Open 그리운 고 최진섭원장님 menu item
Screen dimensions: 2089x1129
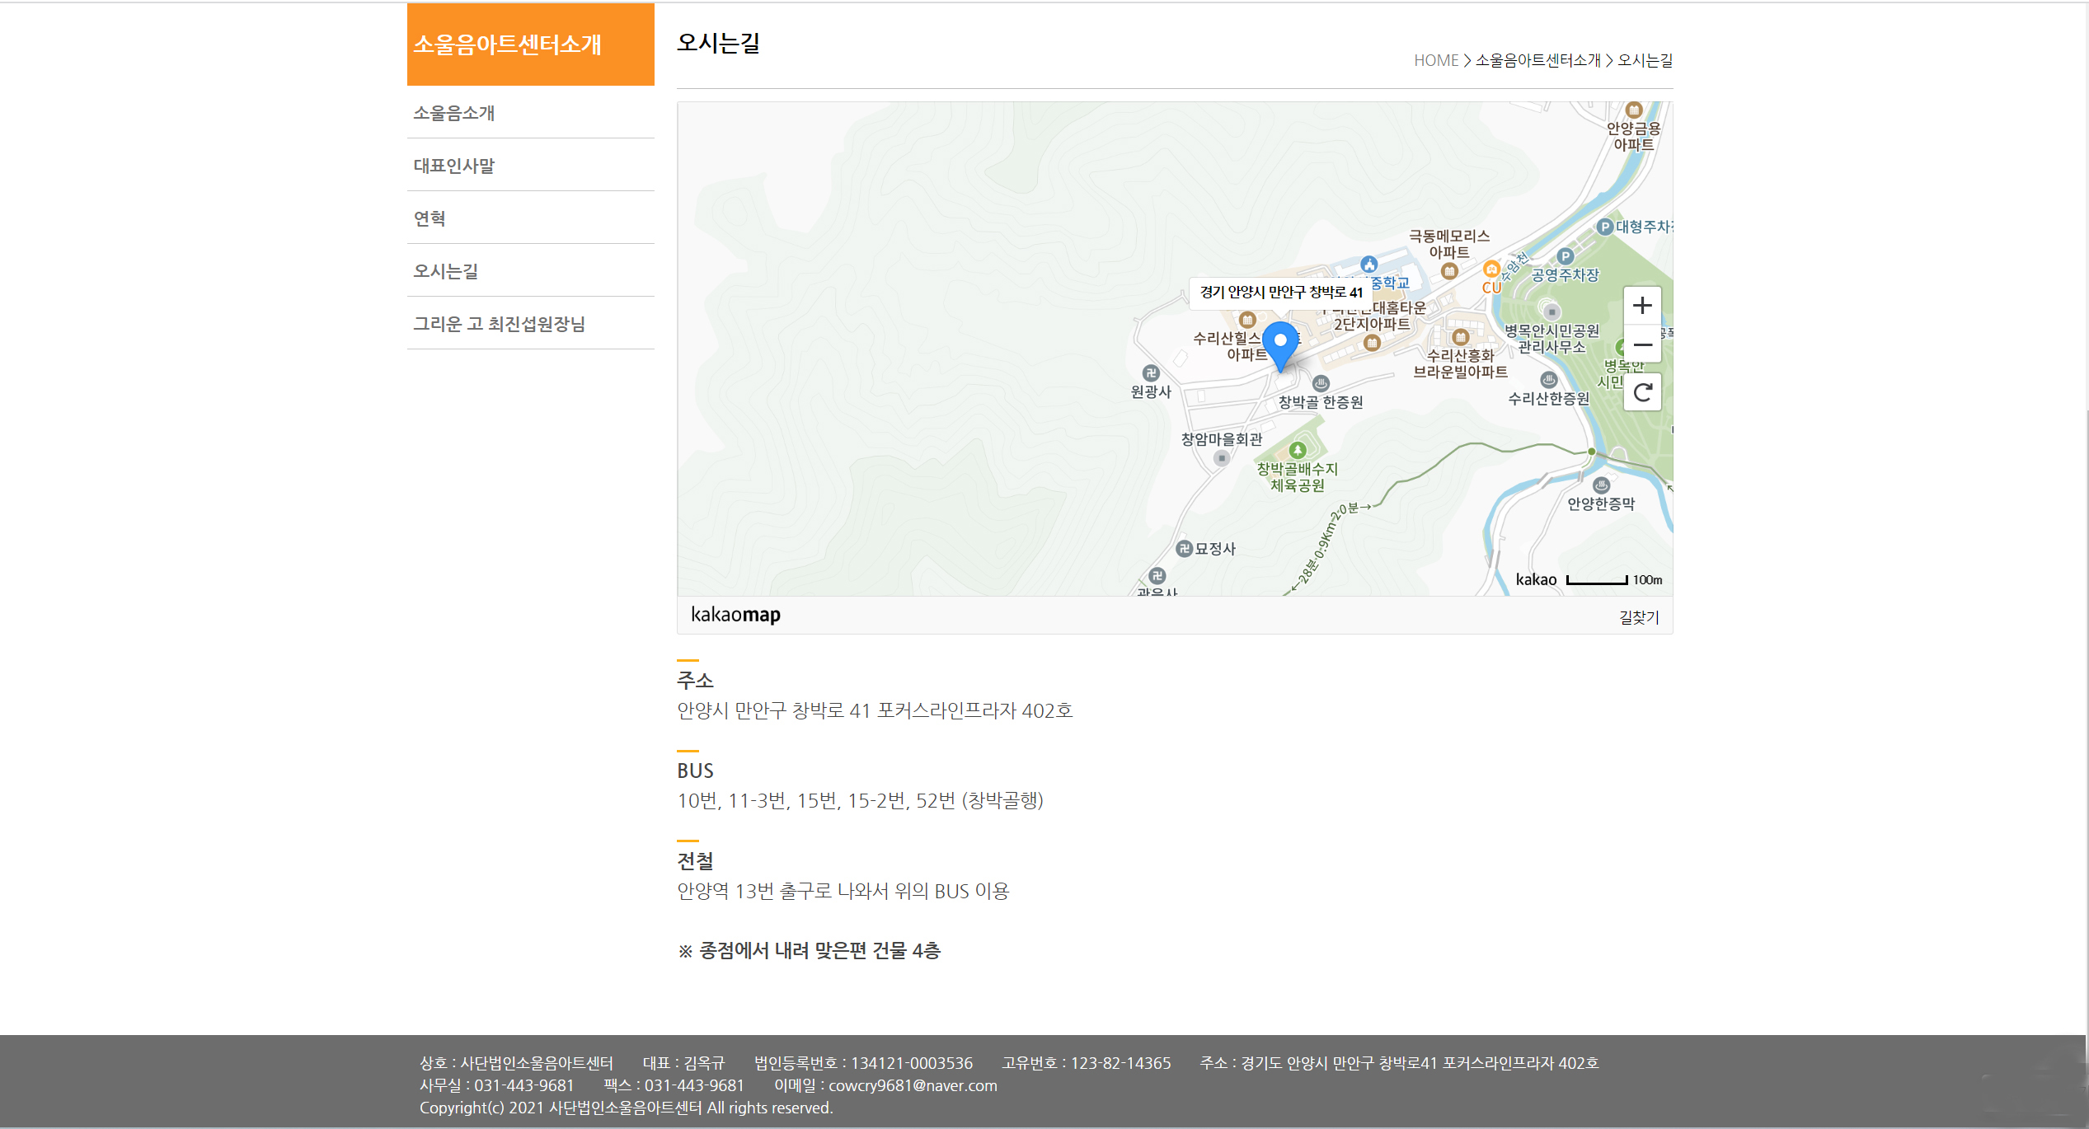coord(499,324)
